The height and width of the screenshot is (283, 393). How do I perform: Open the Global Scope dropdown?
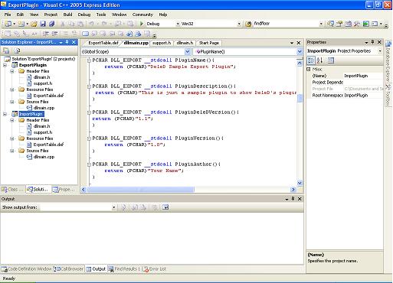pyautogui.click(x=188, y=51)
